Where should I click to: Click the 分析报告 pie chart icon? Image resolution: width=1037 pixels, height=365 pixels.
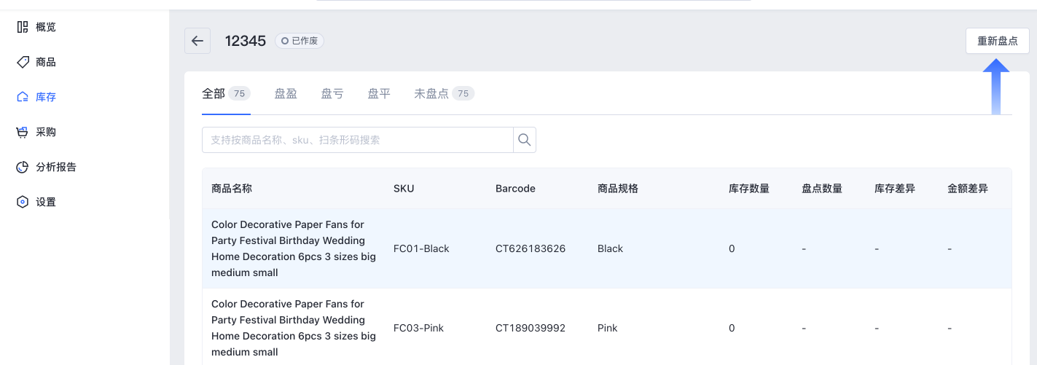(23, 167)
